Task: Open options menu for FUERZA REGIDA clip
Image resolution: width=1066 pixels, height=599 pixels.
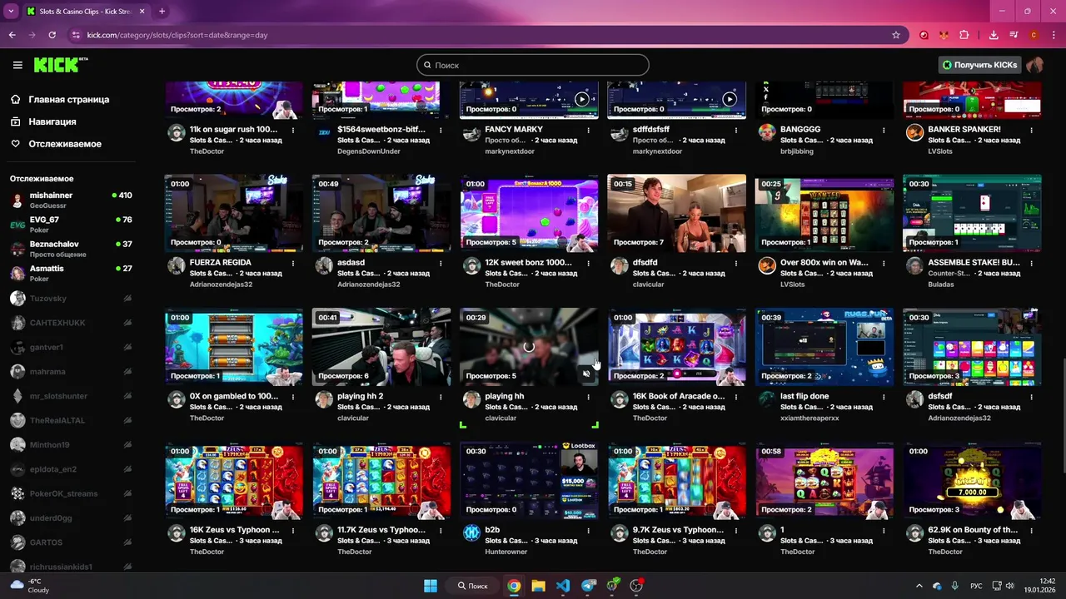Action: [x=293, y=263]
